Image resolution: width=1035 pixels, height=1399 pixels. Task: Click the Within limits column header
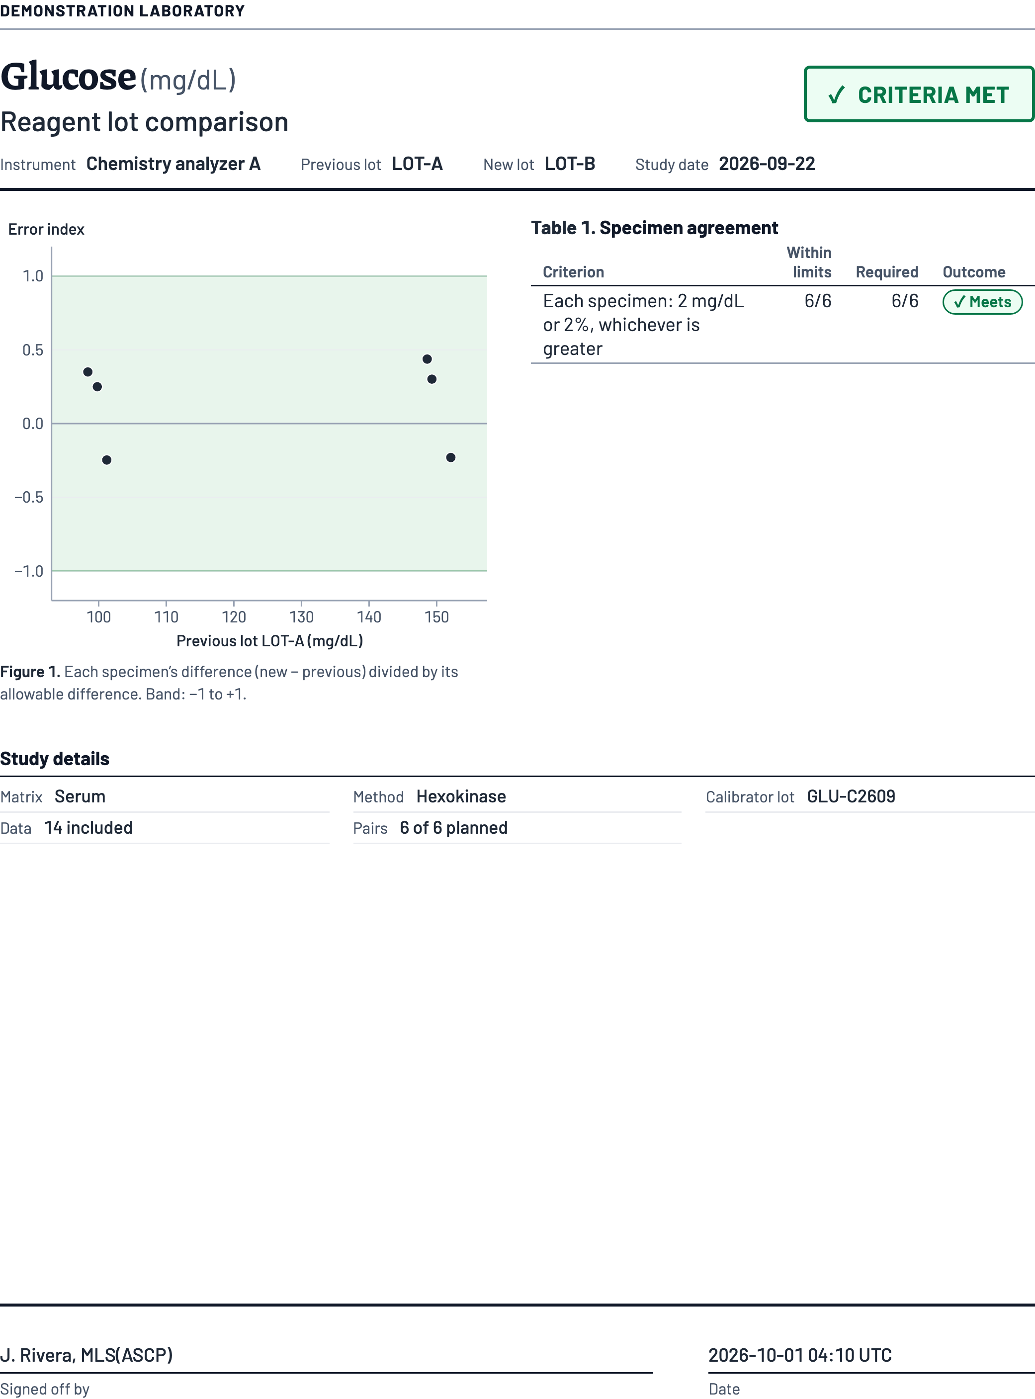[x=809, y=262]
